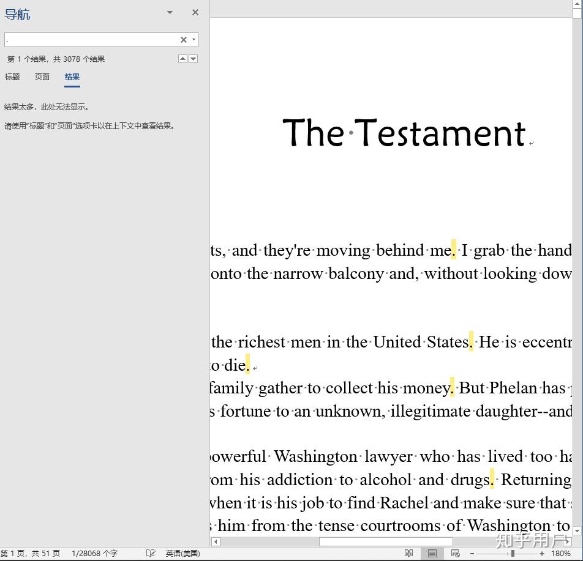583x561 pixels.
Task: Switch to Web Layout view
Action: [x=456, y=554]
